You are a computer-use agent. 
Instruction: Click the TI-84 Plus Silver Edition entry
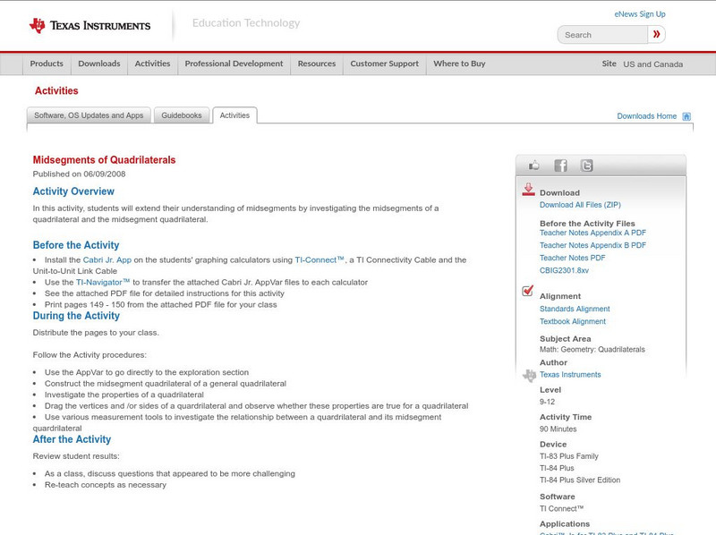580,480
